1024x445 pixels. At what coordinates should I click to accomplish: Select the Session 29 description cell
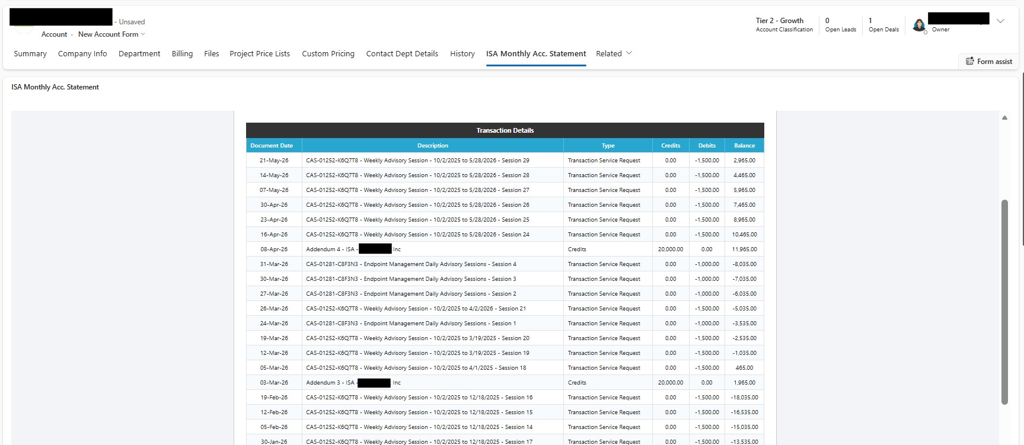433,160
